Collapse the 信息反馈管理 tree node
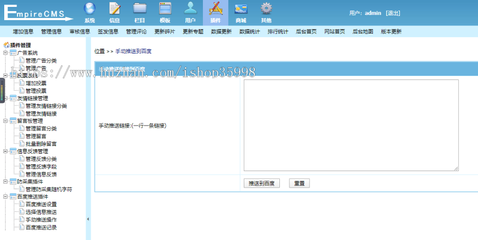Viewport: 478px width, 240px height. pyautogui.click(x=5, y=151)
